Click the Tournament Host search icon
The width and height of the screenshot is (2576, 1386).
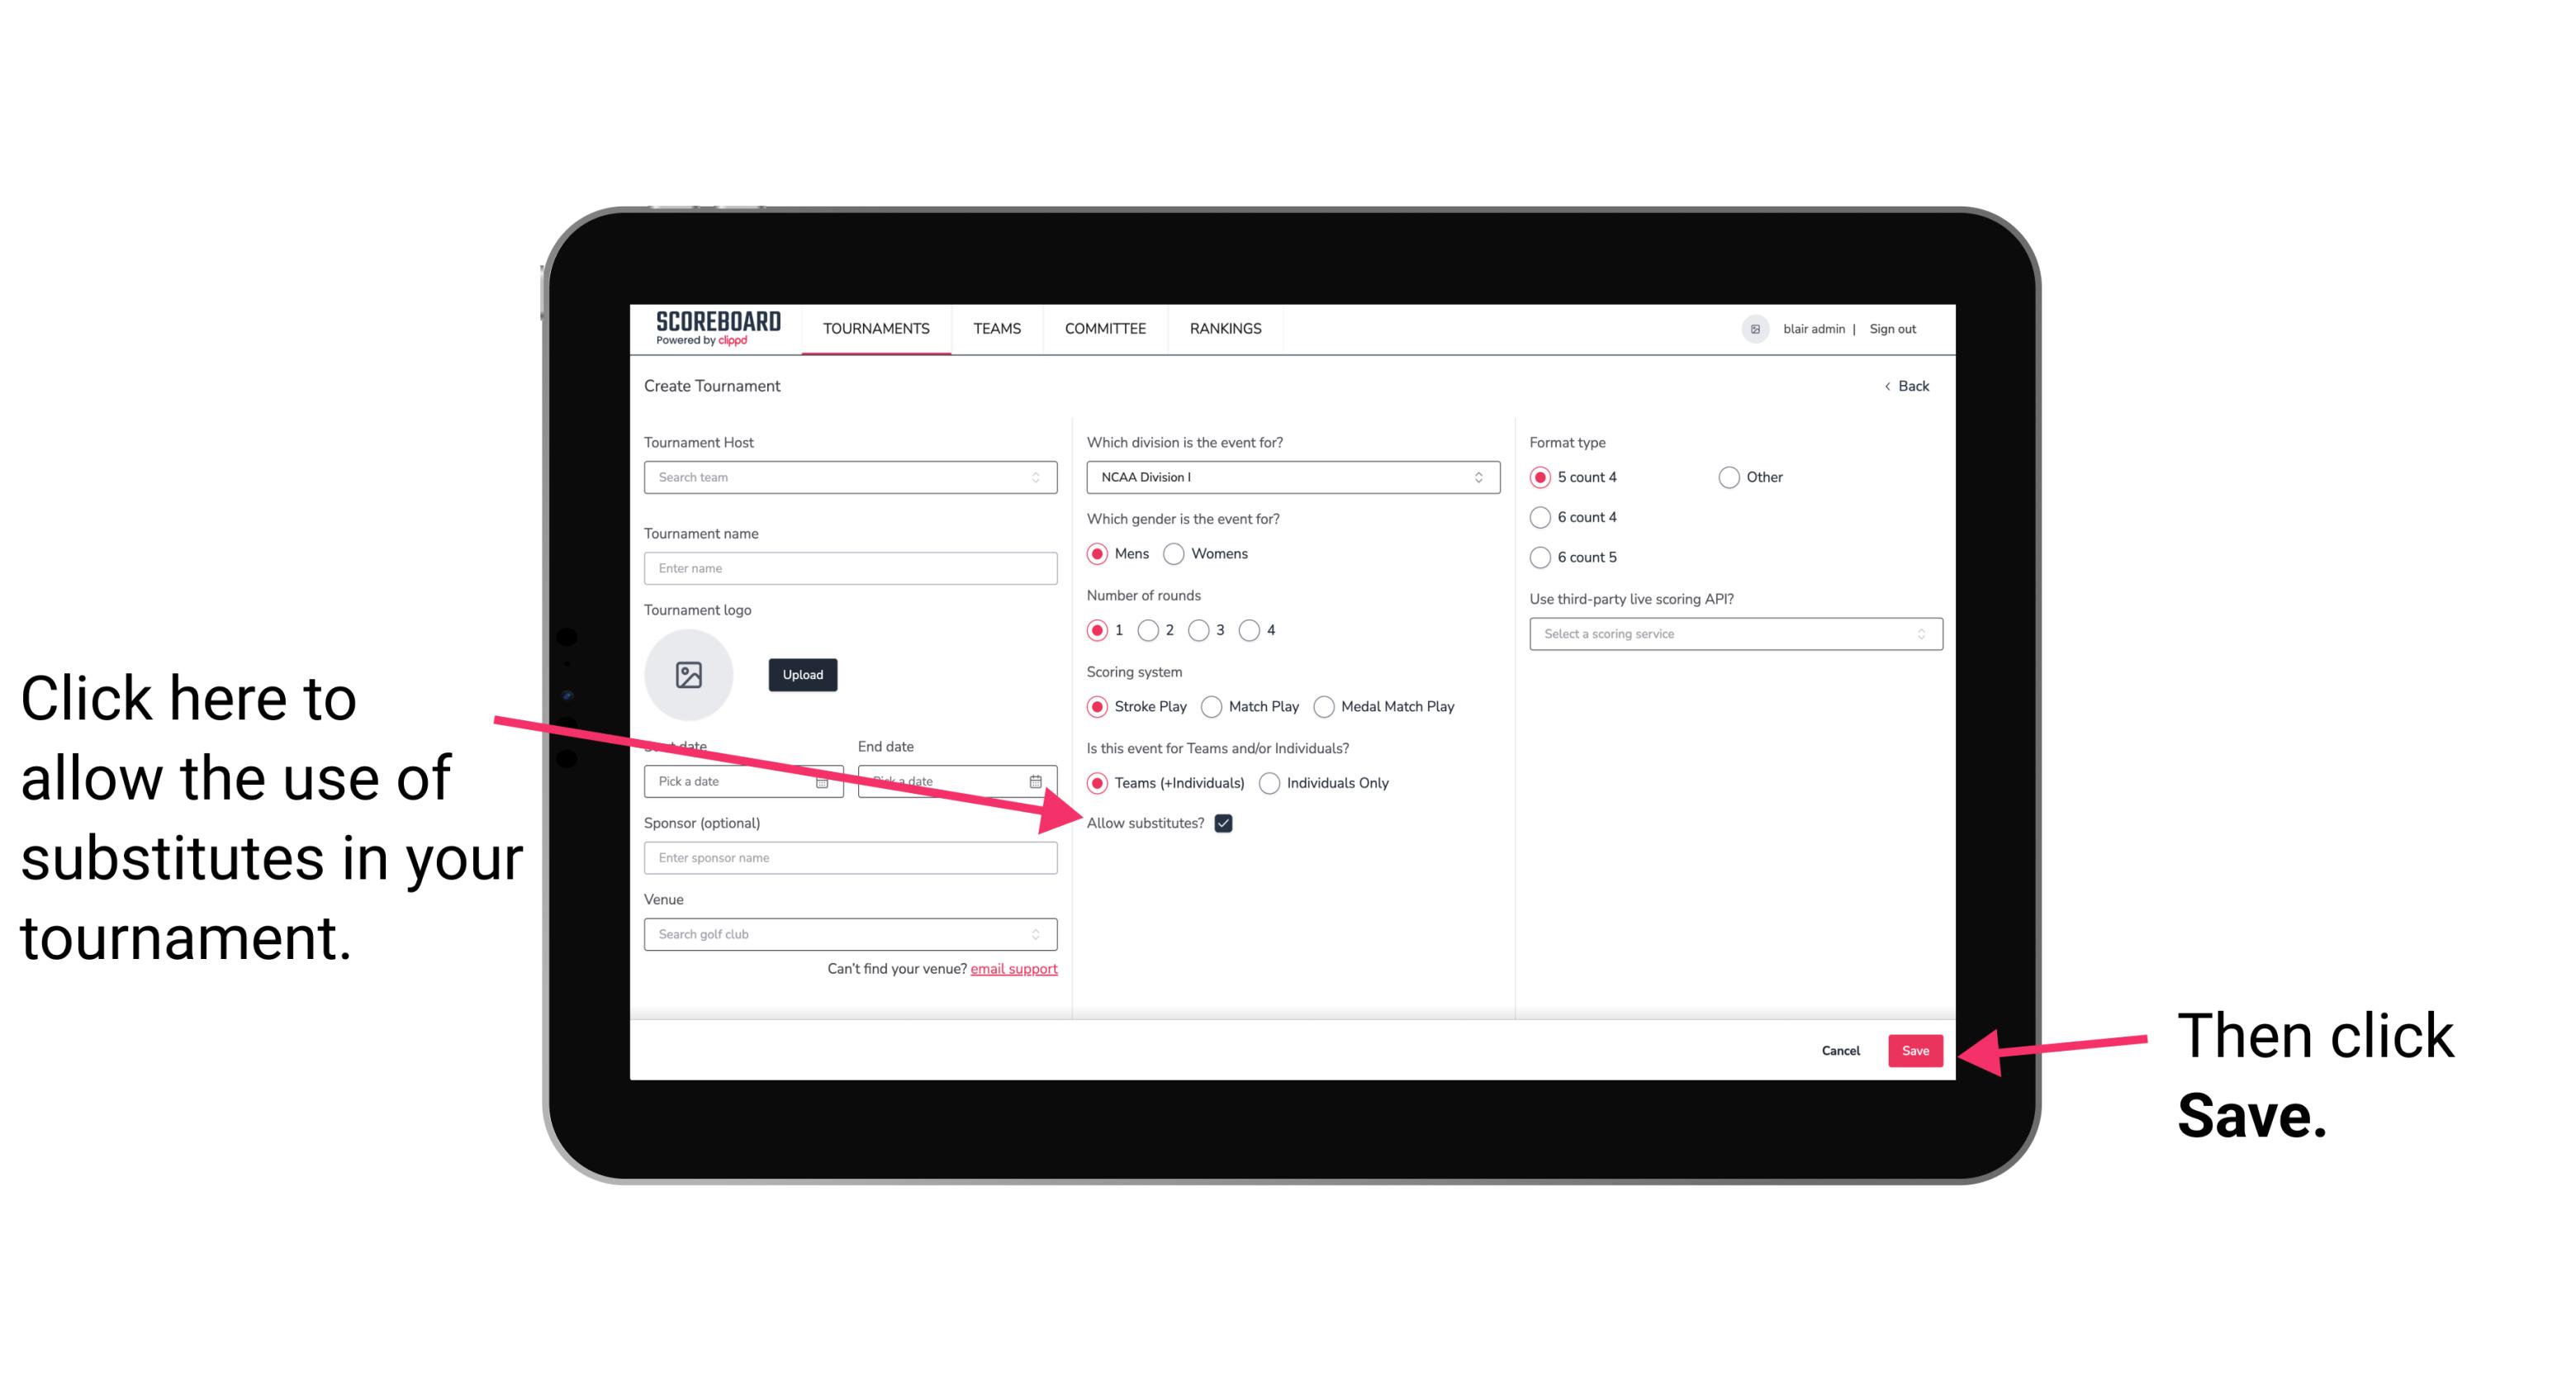tap(1044, 478)
